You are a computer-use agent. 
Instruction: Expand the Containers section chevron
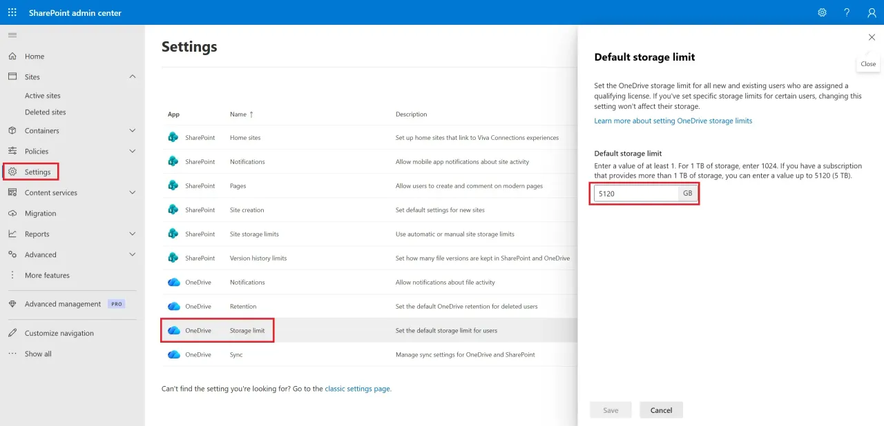(133, 131)
